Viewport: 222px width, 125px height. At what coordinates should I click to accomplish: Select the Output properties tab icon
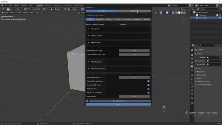[192, 59]
